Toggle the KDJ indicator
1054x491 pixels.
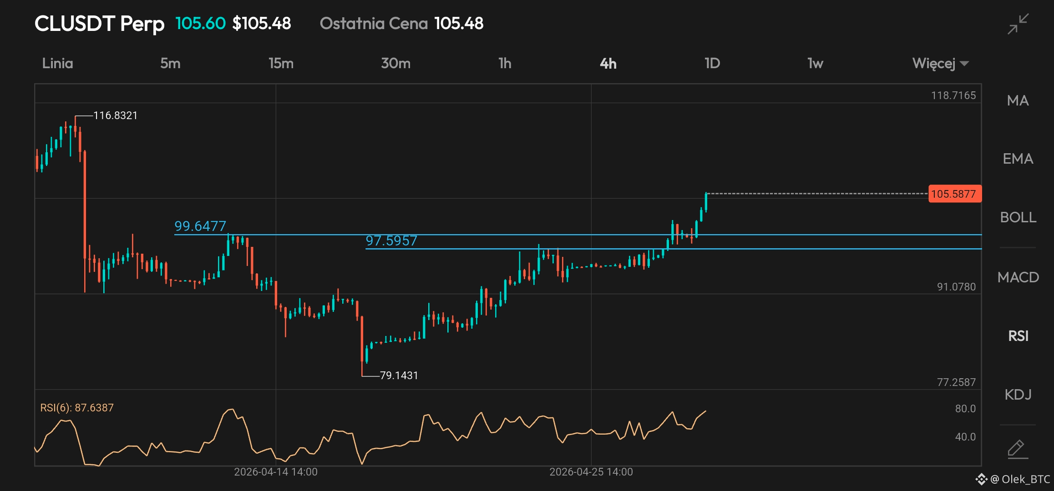click(x=1018, y=394)
